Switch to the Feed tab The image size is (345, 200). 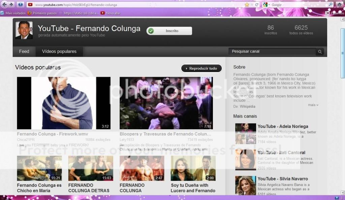[24, 52]
